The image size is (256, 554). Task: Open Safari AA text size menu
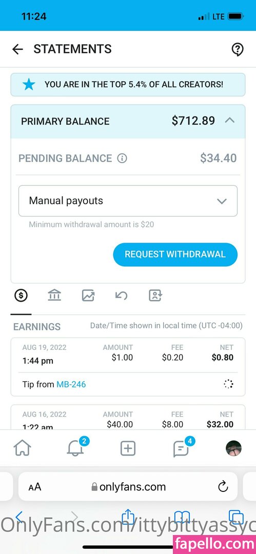pyautogui.click(x=35, y=487)
